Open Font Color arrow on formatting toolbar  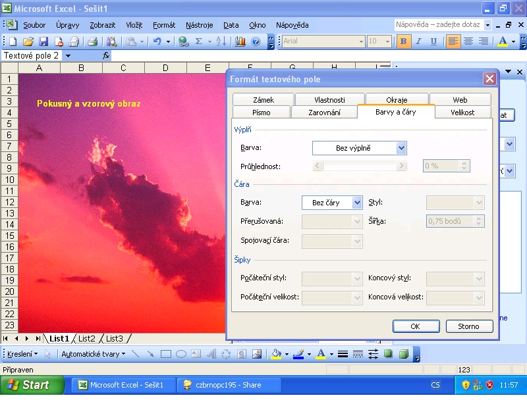[513, 41]
